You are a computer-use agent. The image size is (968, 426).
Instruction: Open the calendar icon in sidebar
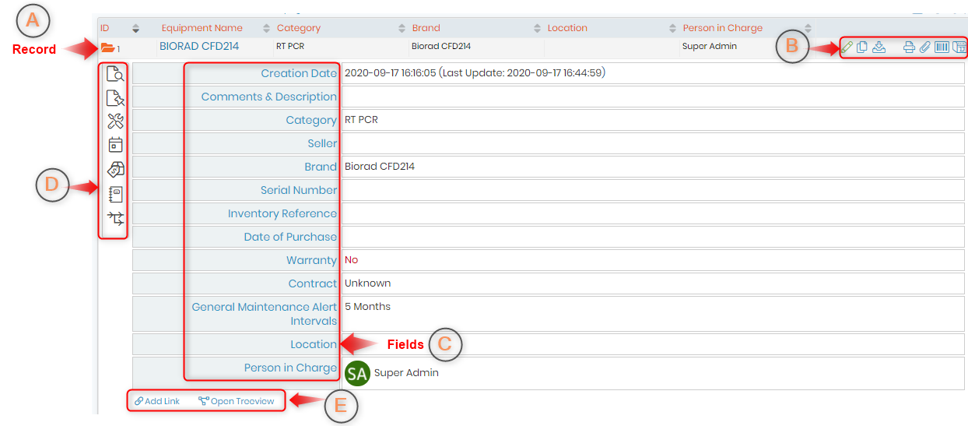coord(115,145)
